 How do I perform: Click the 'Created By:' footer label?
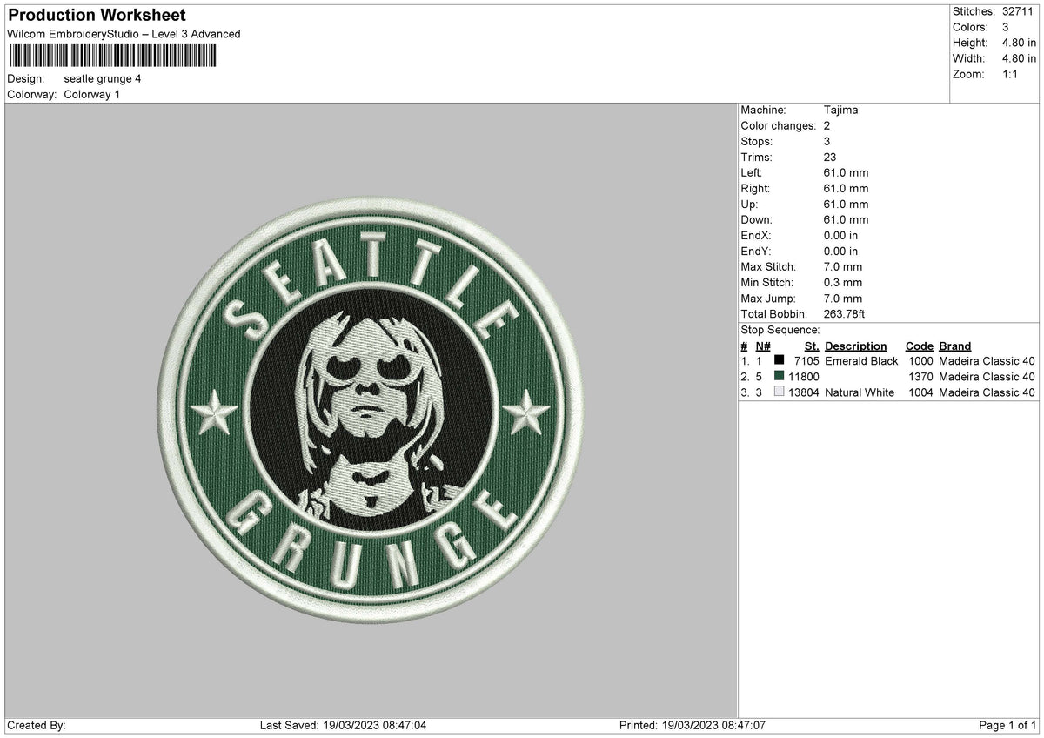[37, 725]
